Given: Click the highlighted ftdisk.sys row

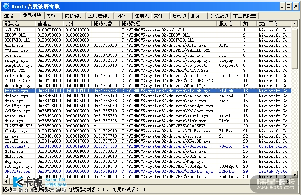Looking at the screenshot, I should pos(147,91).
